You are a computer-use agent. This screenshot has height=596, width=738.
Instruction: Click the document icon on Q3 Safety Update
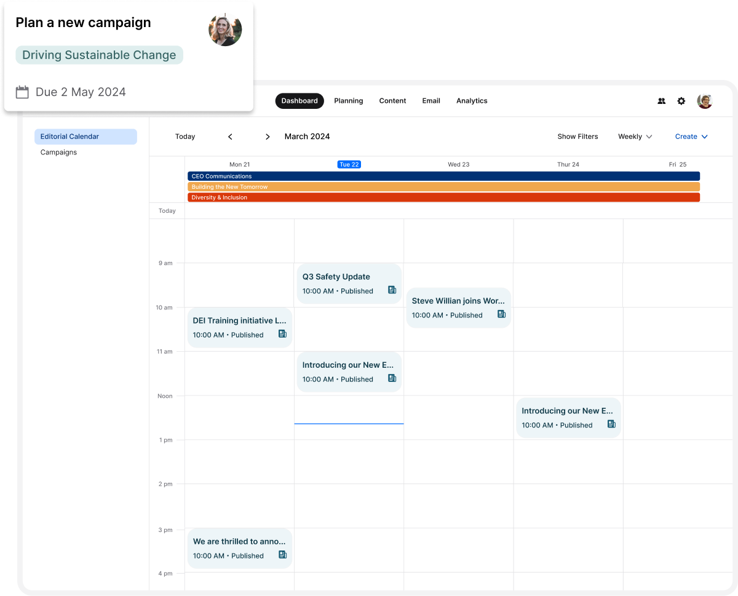(392, 290)
